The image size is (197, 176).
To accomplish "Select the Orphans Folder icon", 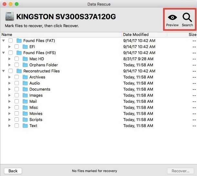I will pyautogui.click(x=25, y=65).
